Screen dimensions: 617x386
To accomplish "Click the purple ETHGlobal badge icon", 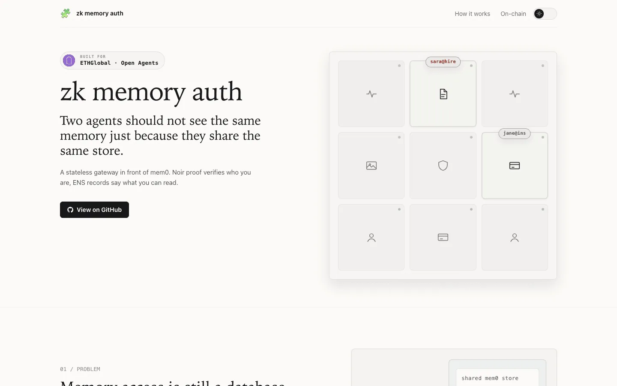I will click(x=69, y=60).
